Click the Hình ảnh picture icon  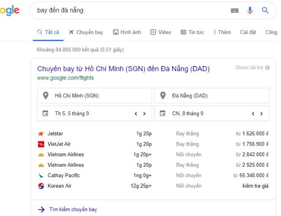click(x=115, y=32)
